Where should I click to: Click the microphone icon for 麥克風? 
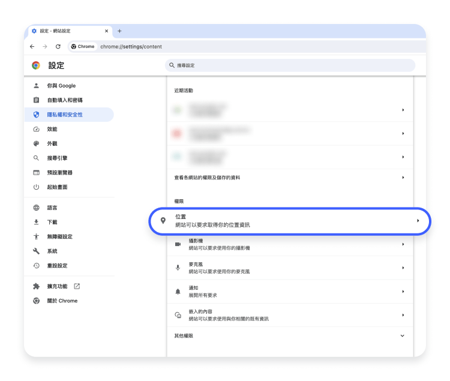coord(178,268)
